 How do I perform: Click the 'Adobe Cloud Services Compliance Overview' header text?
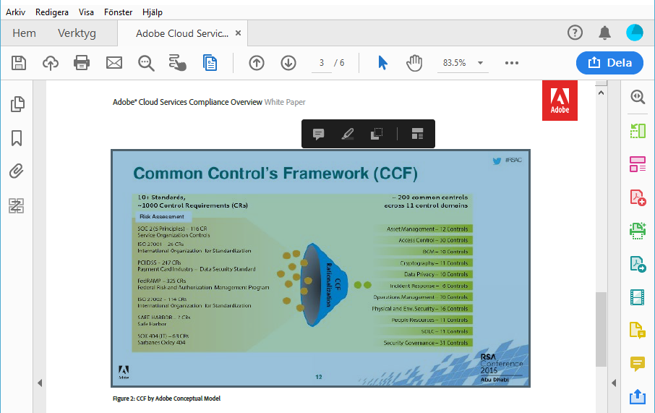coord(187,102)
